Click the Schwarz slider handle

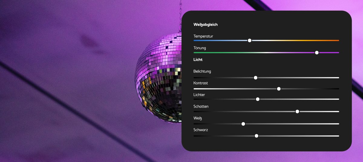coord(257,136)
